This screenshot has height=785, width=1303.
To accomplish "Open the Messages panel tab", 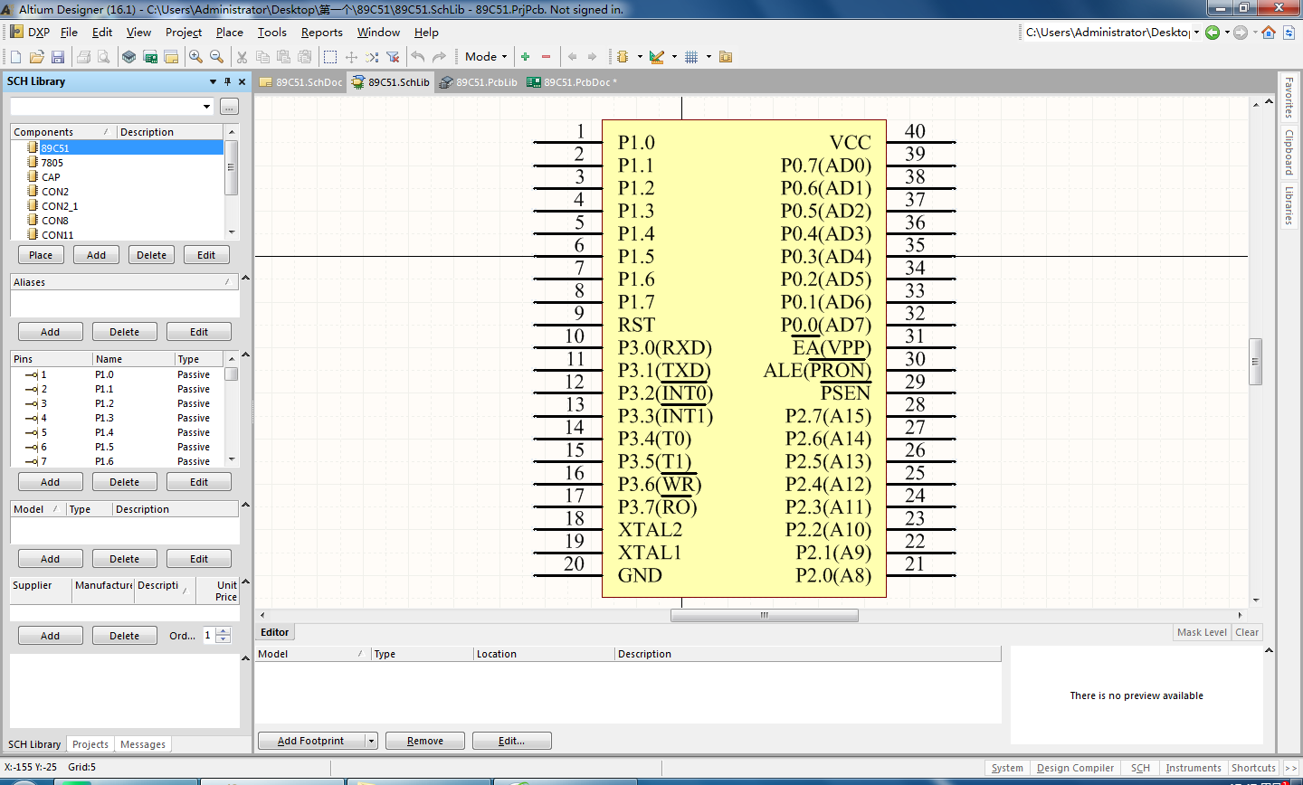I will (x=143, y=744).
